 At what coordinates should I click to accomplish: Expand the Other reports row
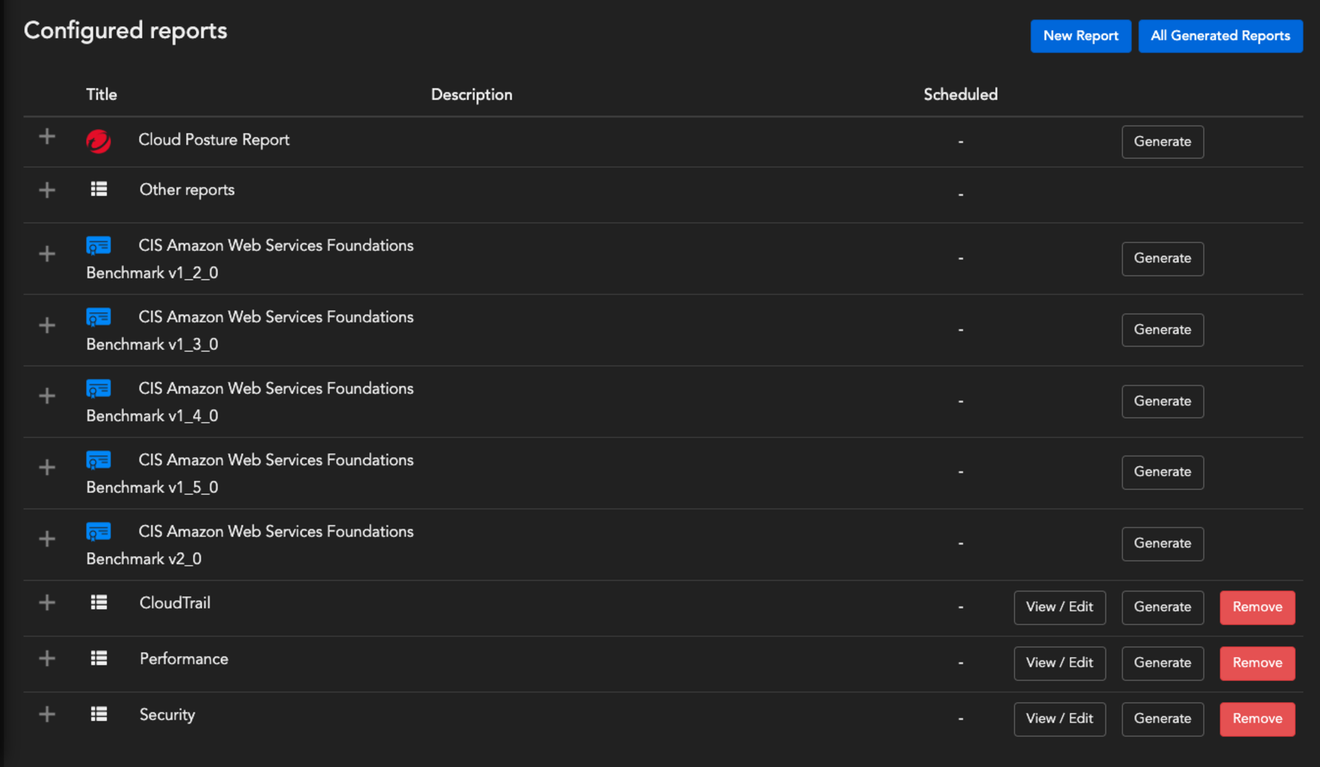tap(47, 190)
